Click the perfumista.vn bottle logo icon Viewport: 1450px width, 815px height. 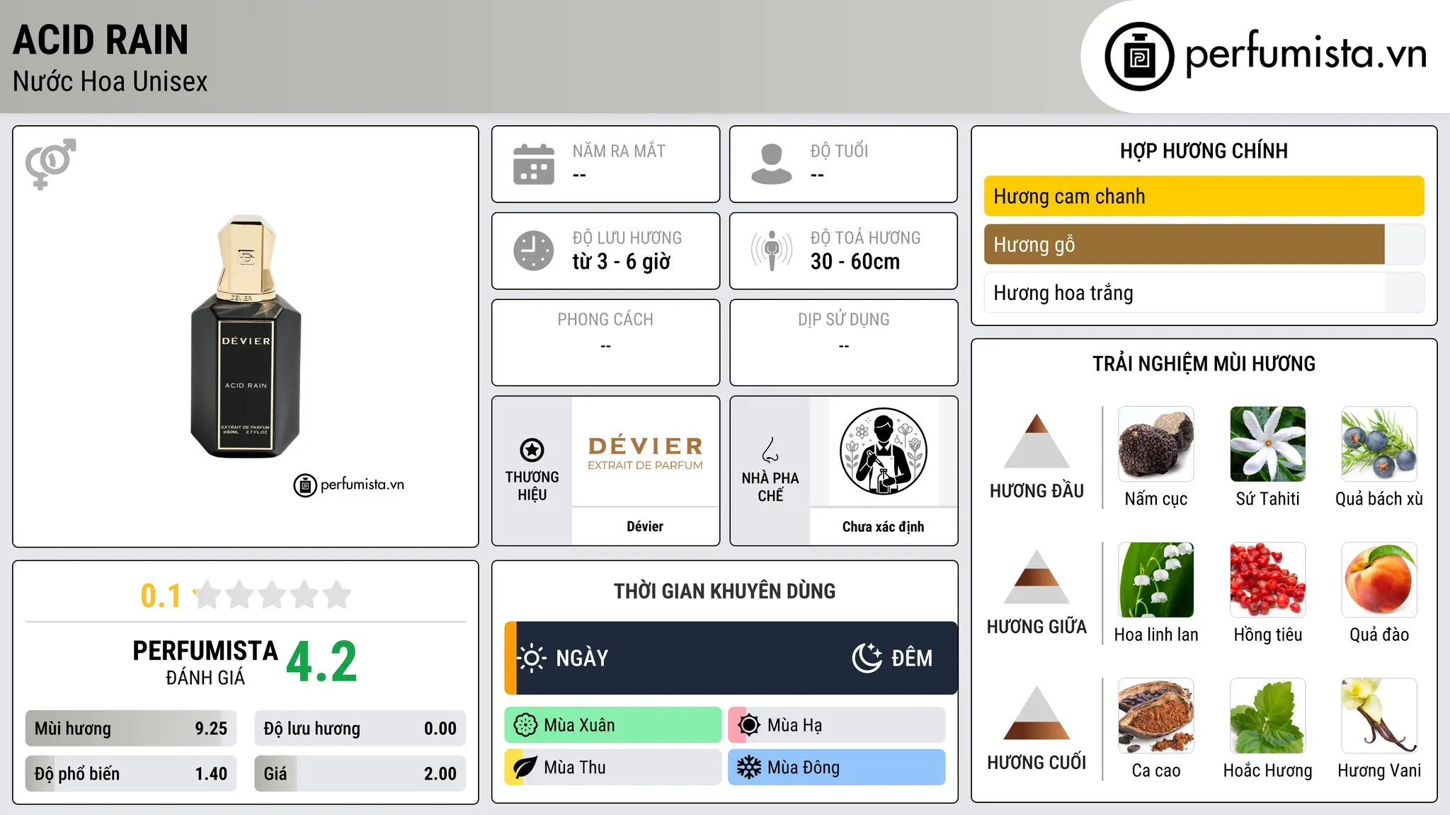pyautogui.click(x=1139, y=57)
